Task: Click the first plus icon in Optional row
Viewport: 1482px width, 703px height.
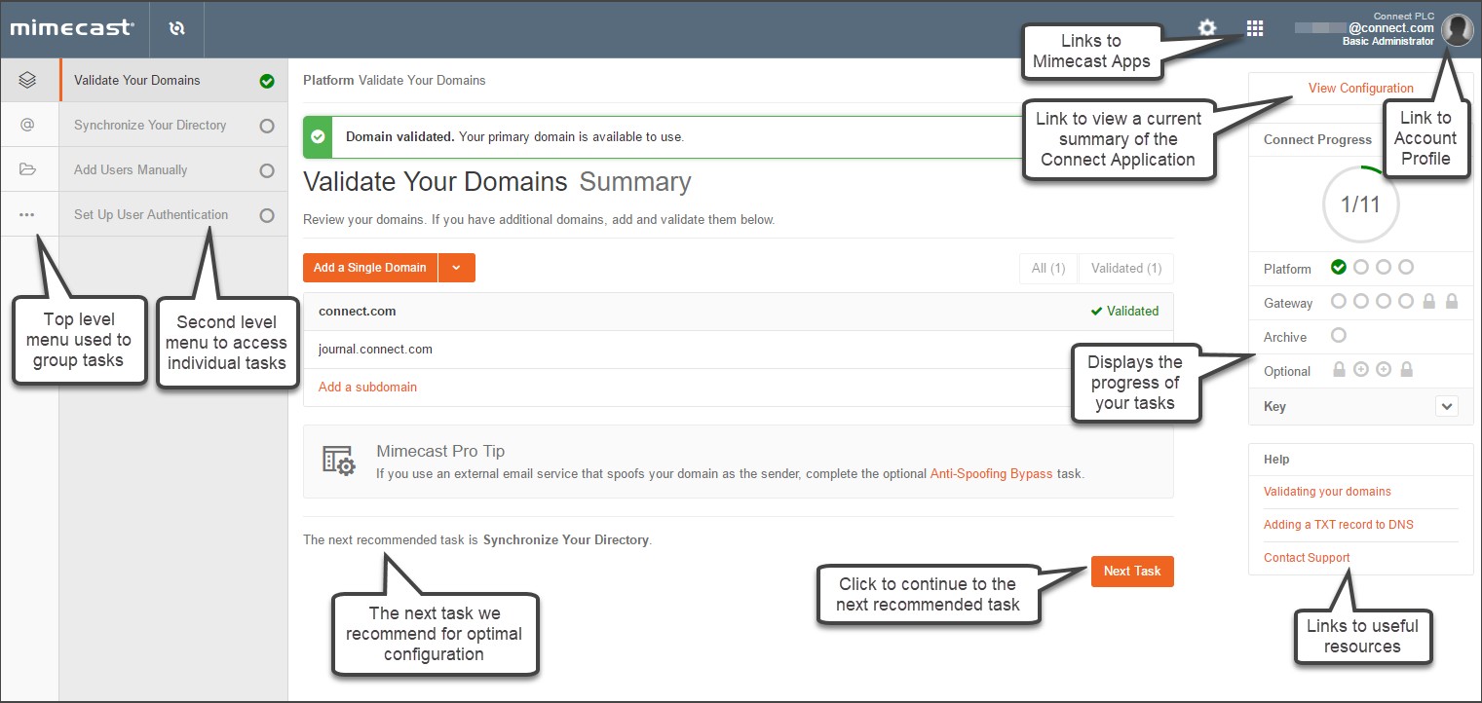Action: coord(1361,370)
